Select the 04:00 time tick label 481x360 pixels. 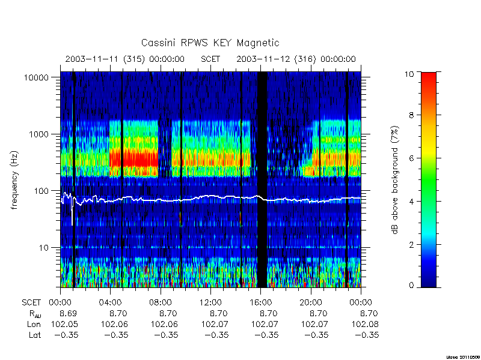tap(110, 303)
